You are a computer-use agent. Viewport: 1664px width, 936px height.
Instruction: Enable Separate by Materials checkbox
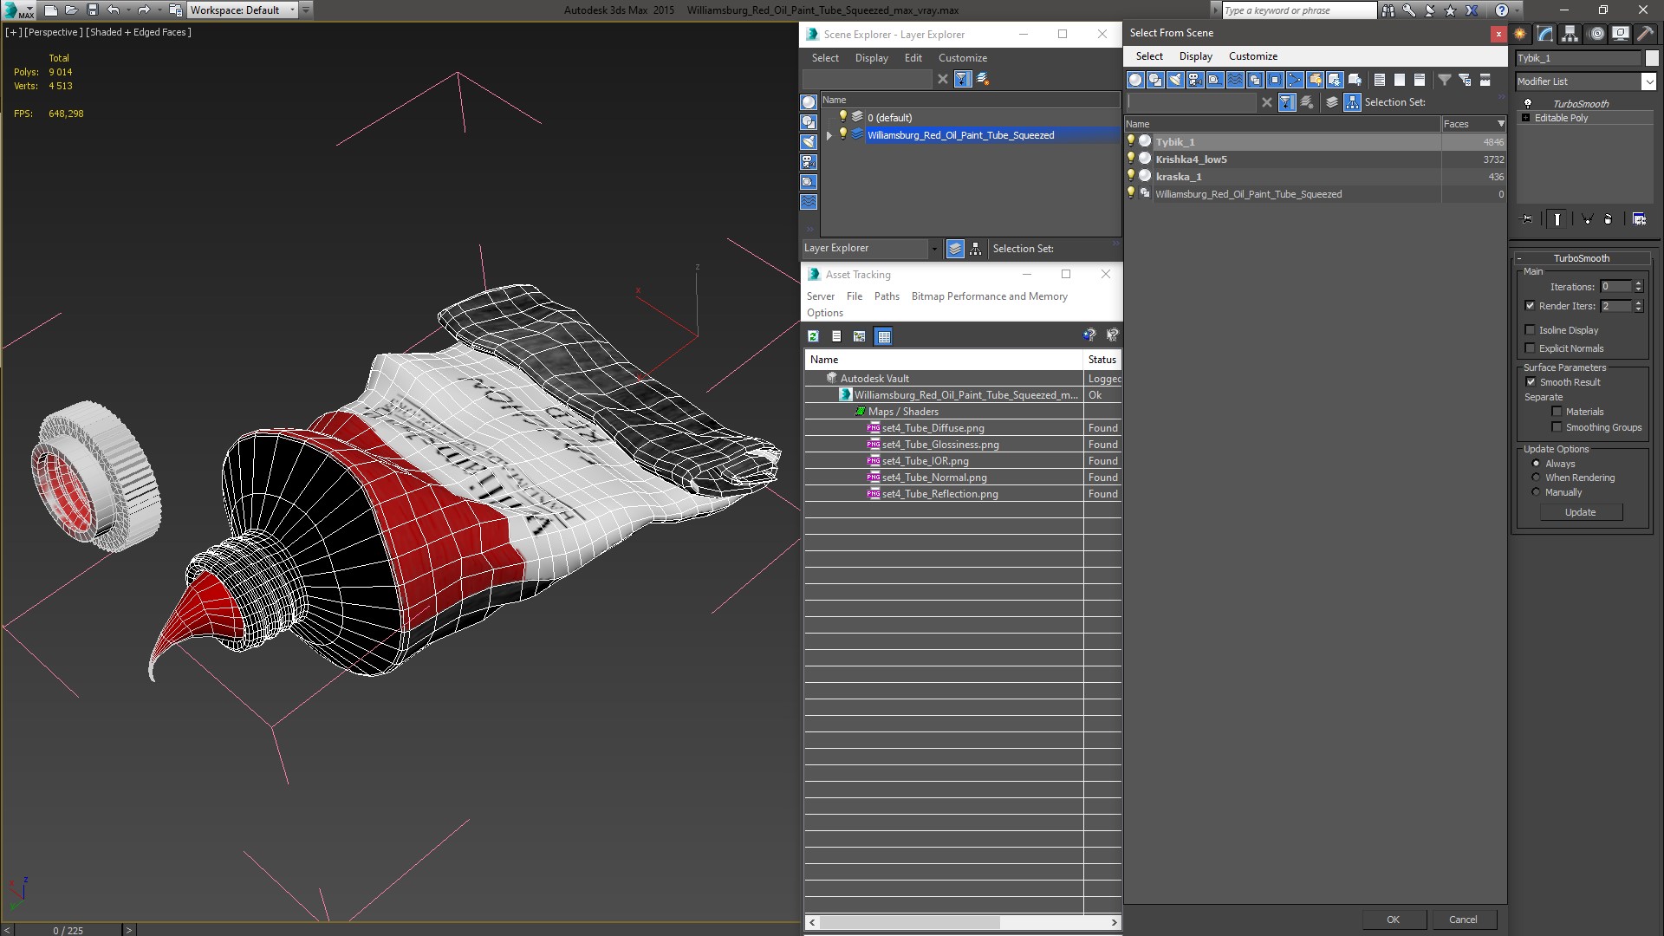pyautogui.click(x=1557, y=412)
